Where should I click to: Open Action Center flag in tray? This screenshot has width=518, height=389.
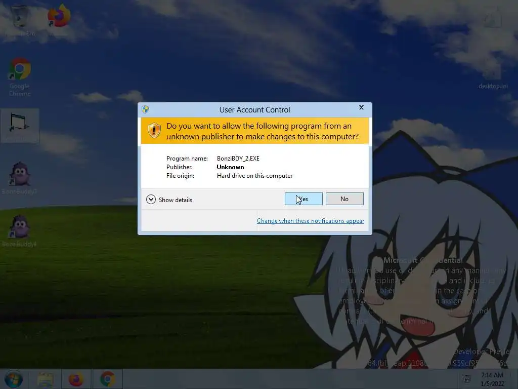tap(467, 379)
